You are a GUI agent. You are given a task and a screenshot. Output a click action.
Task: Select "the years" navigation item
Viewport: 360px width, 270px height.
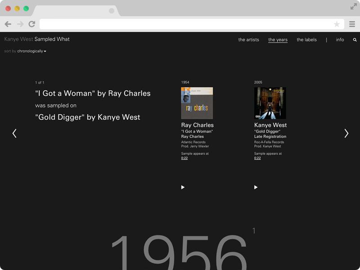coord(278,40)
